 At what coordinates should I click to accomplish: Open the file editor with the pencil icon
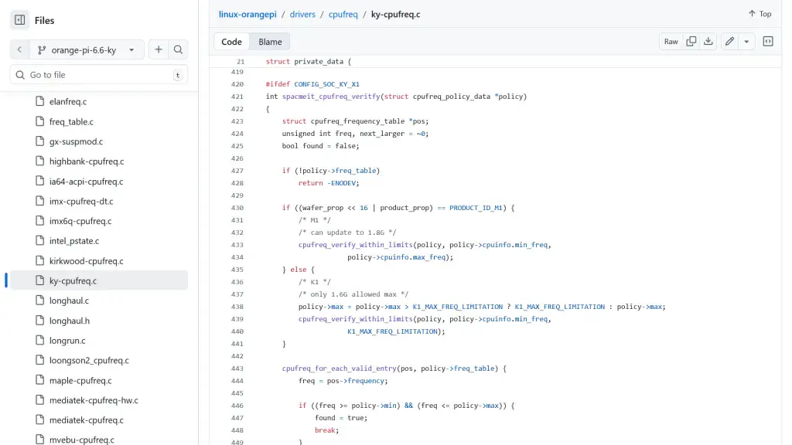729,41
